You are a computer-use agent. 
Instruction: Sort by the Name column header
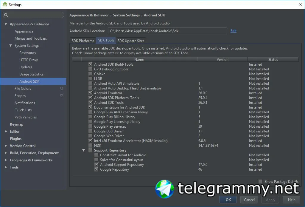(139, 59)
